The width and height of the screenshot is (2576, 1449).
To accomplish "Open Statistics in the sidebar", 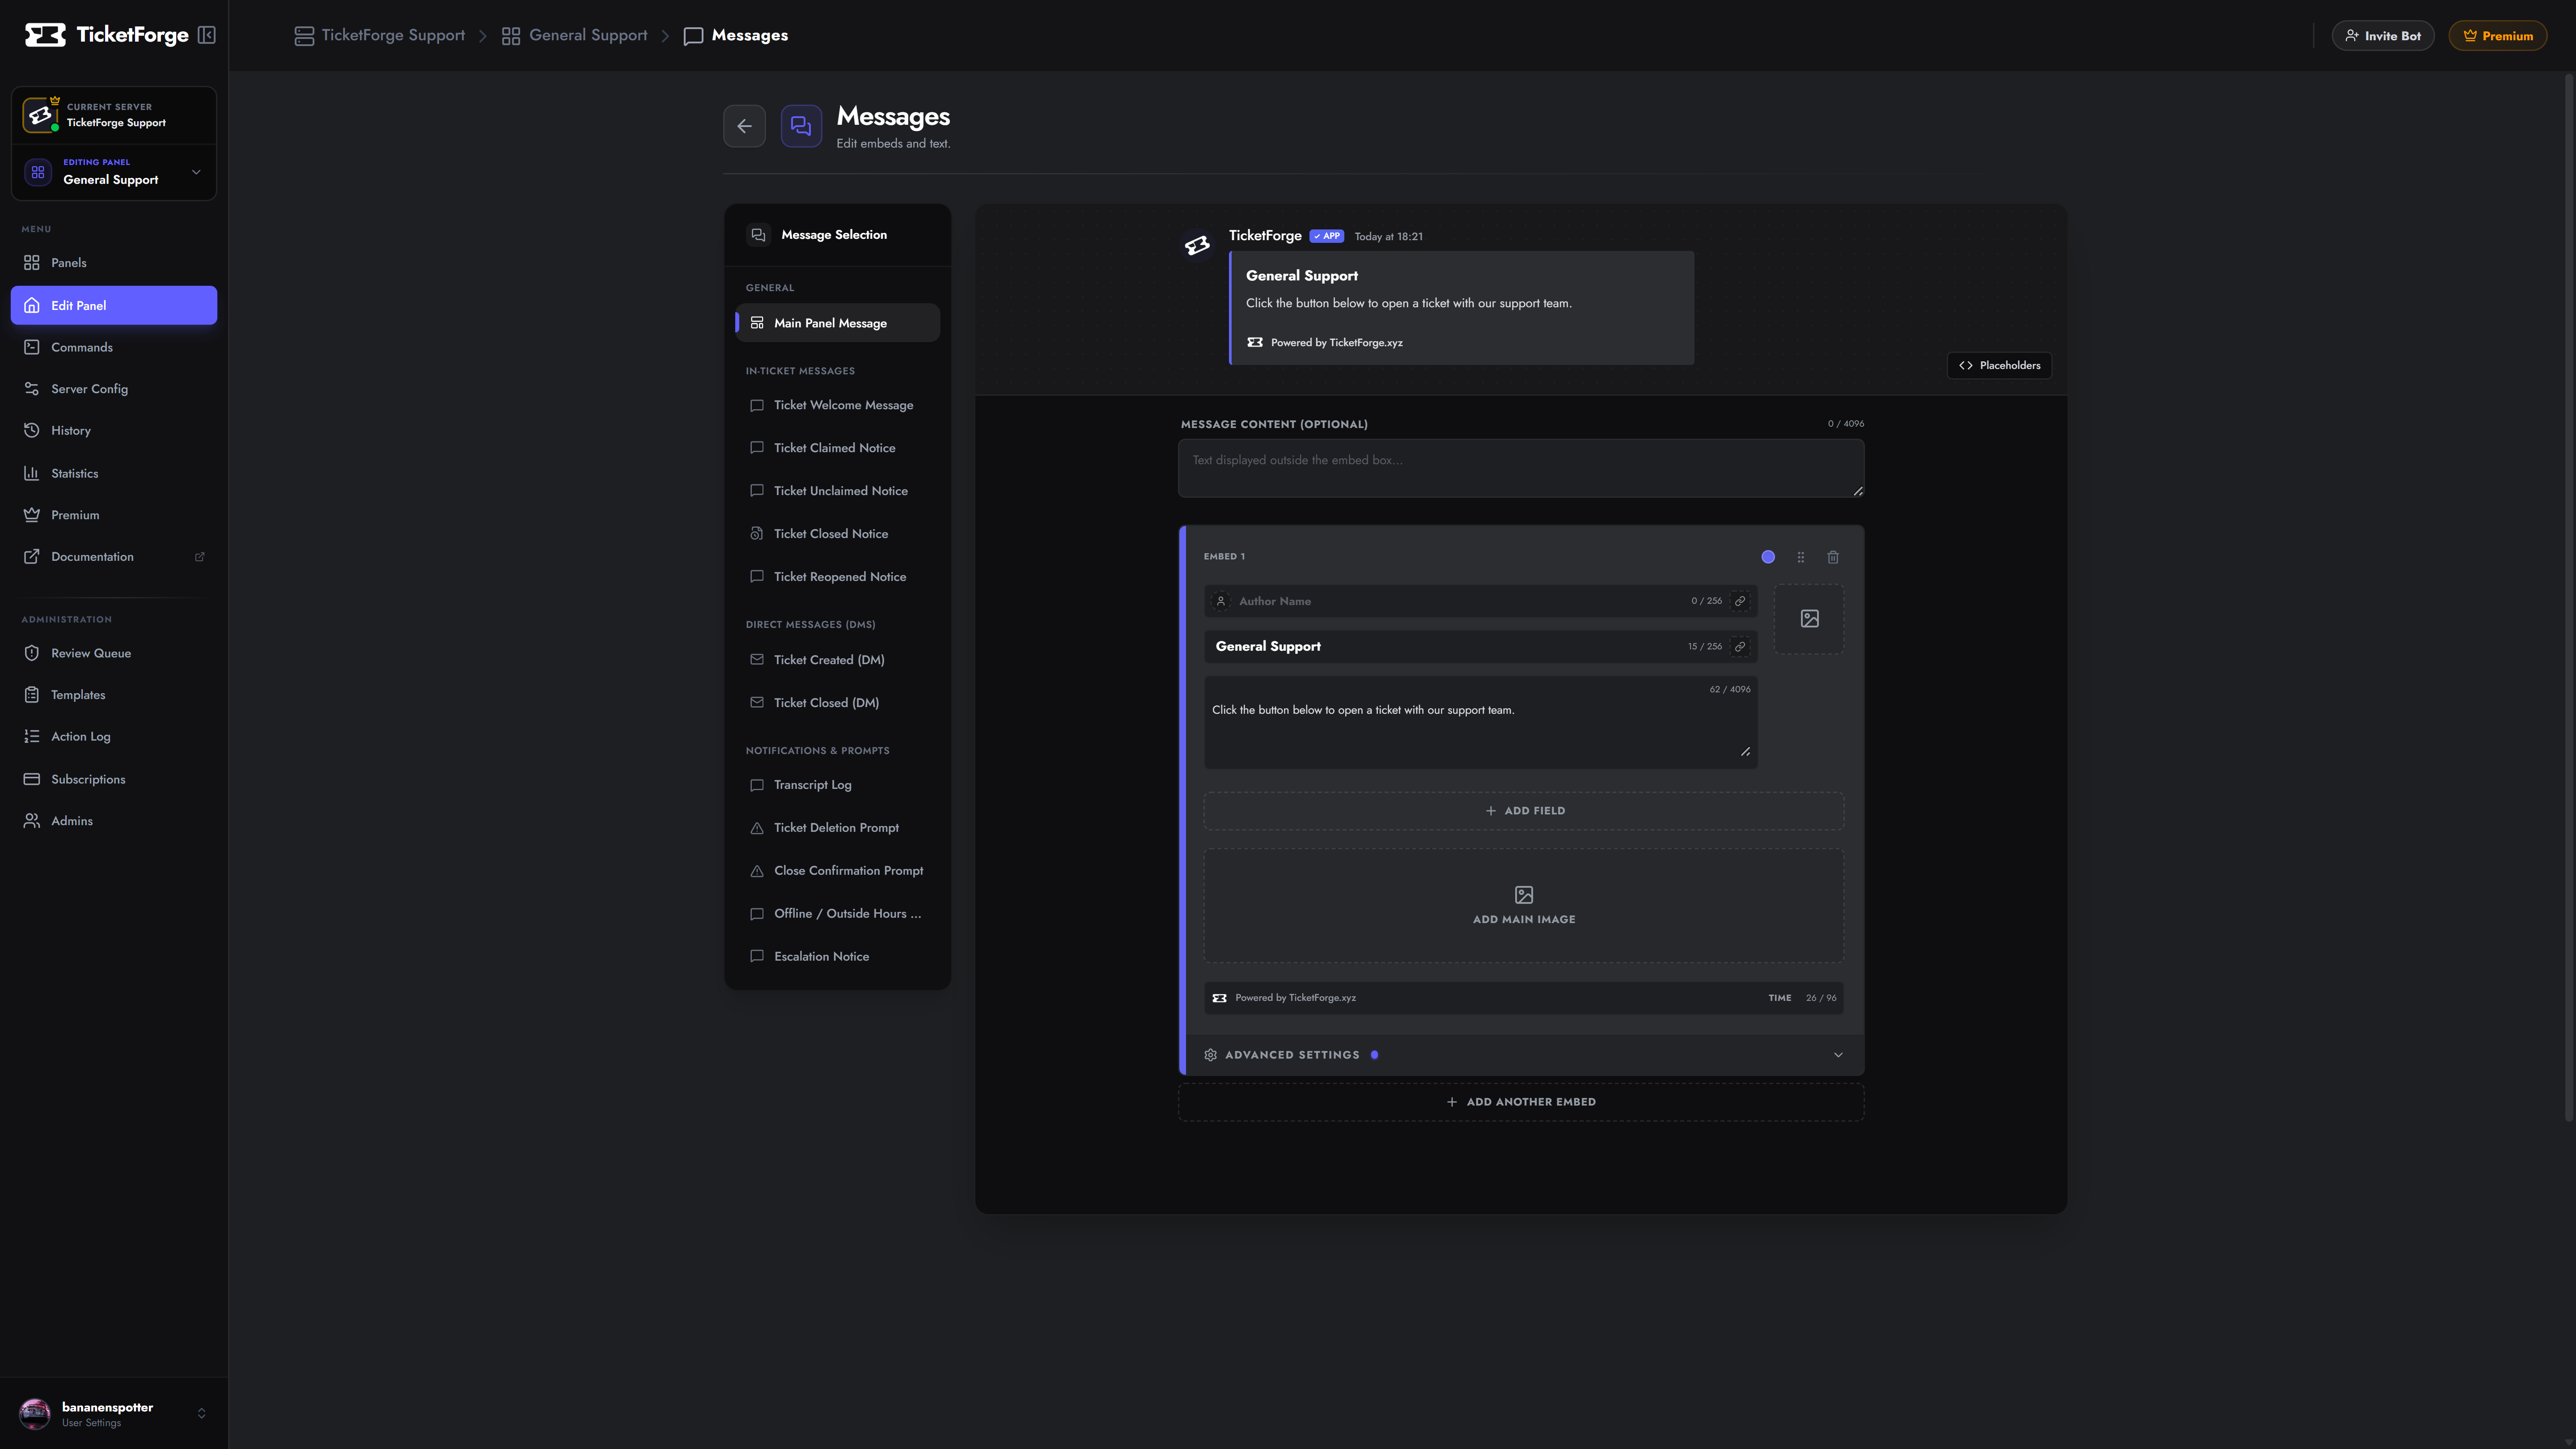I will point(114,473).
